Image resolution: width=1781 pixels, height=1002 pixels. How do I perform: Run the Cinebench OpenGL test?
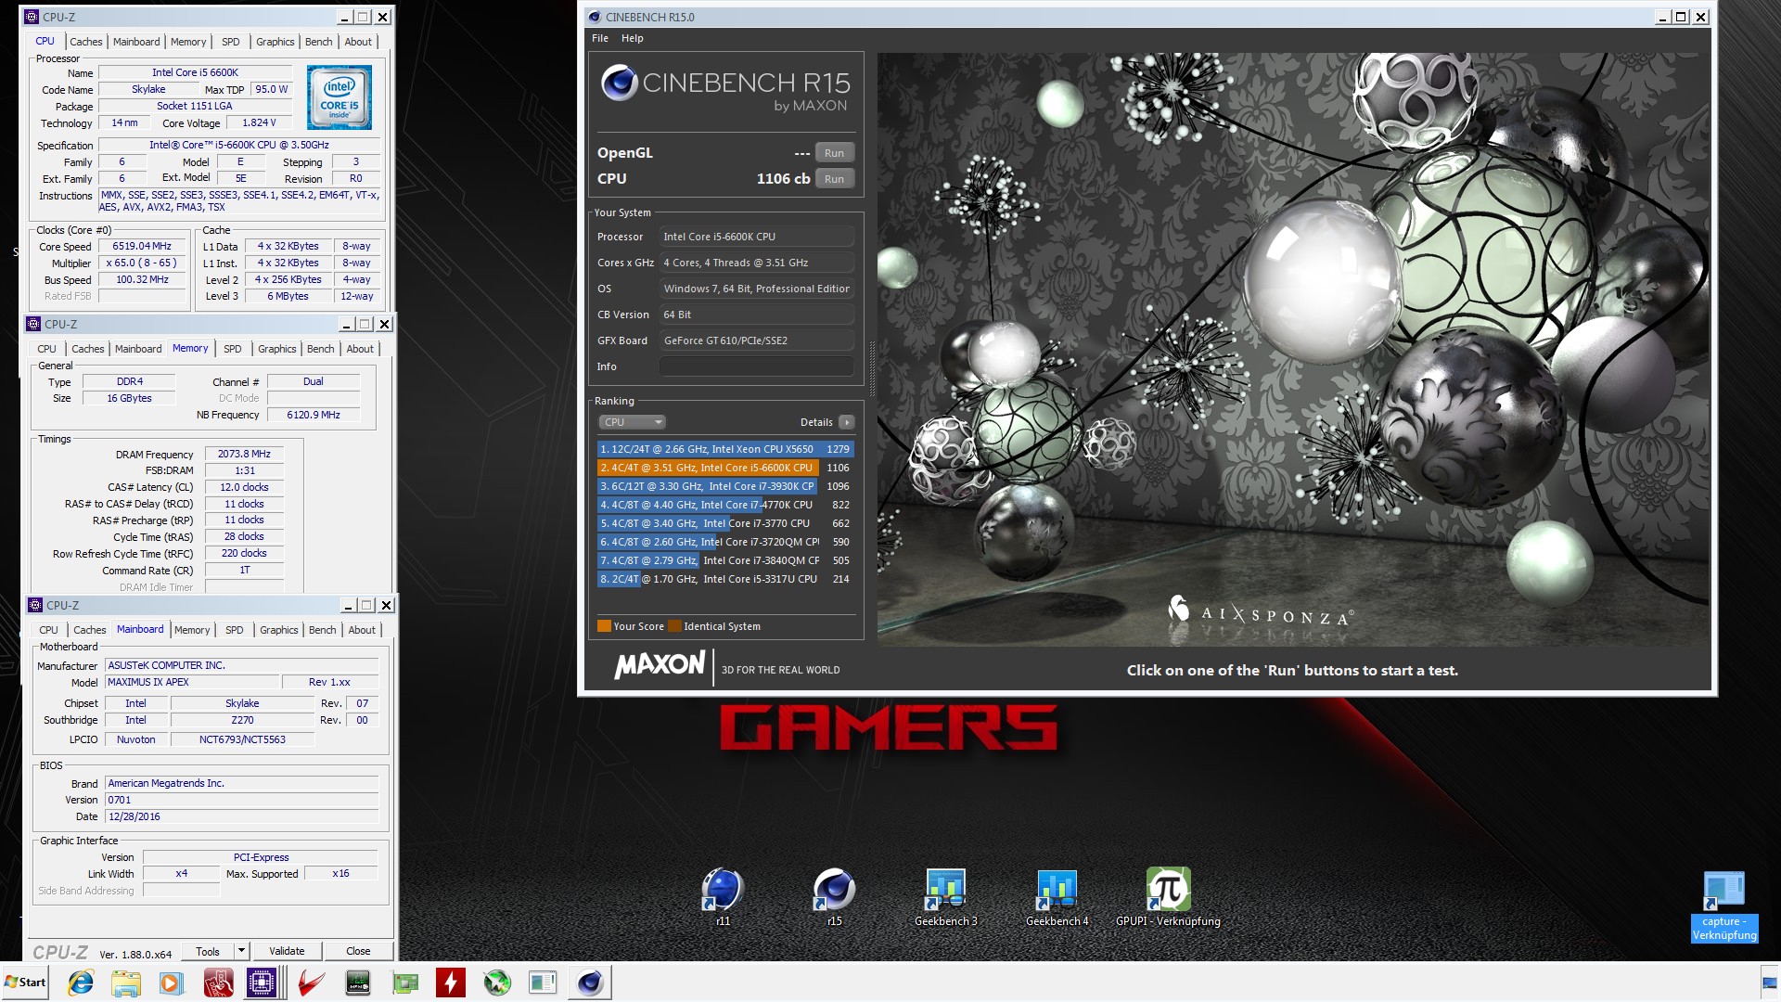click(x=834, y=153)
